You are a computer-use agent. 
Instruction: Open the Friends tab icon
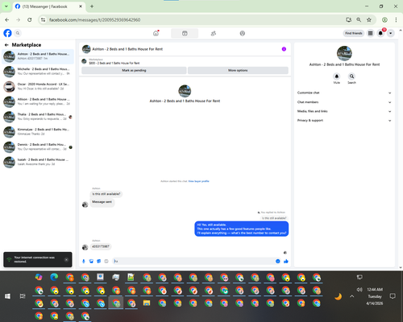(214, 33)
